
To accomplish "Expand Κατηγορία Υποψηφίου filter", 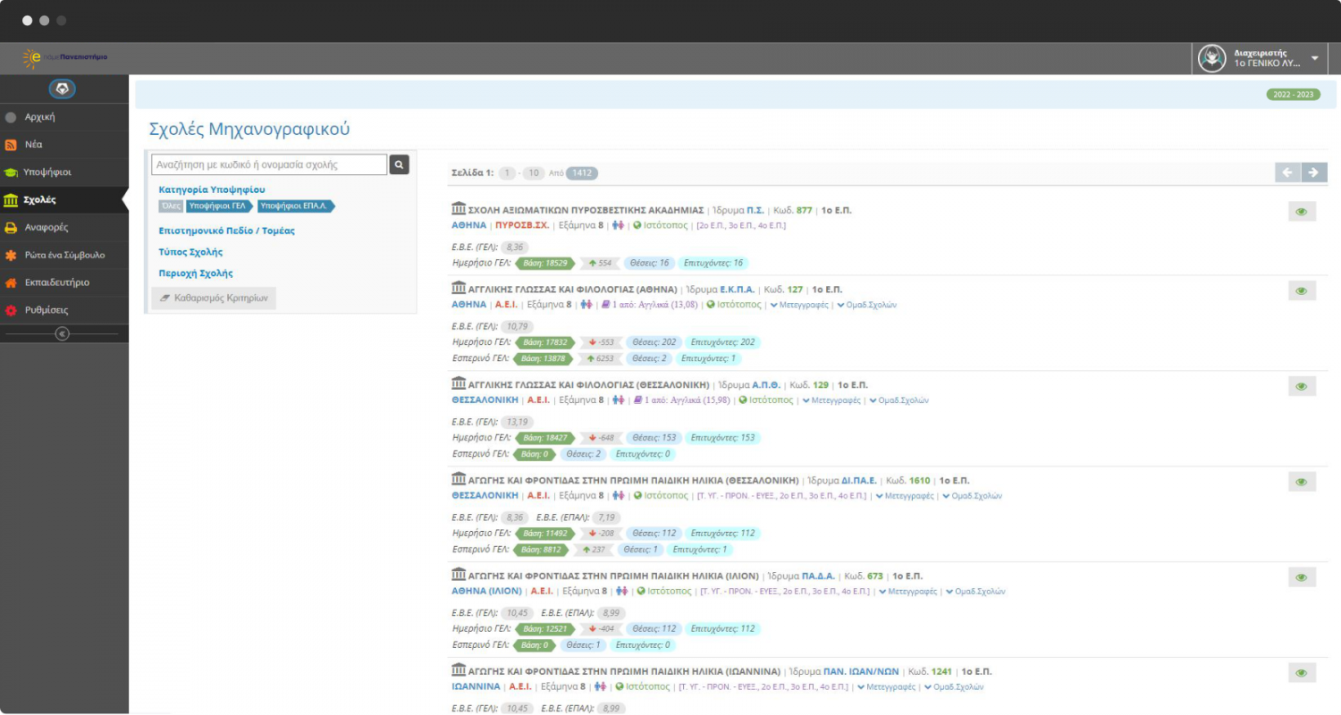I will click(212, 189).
